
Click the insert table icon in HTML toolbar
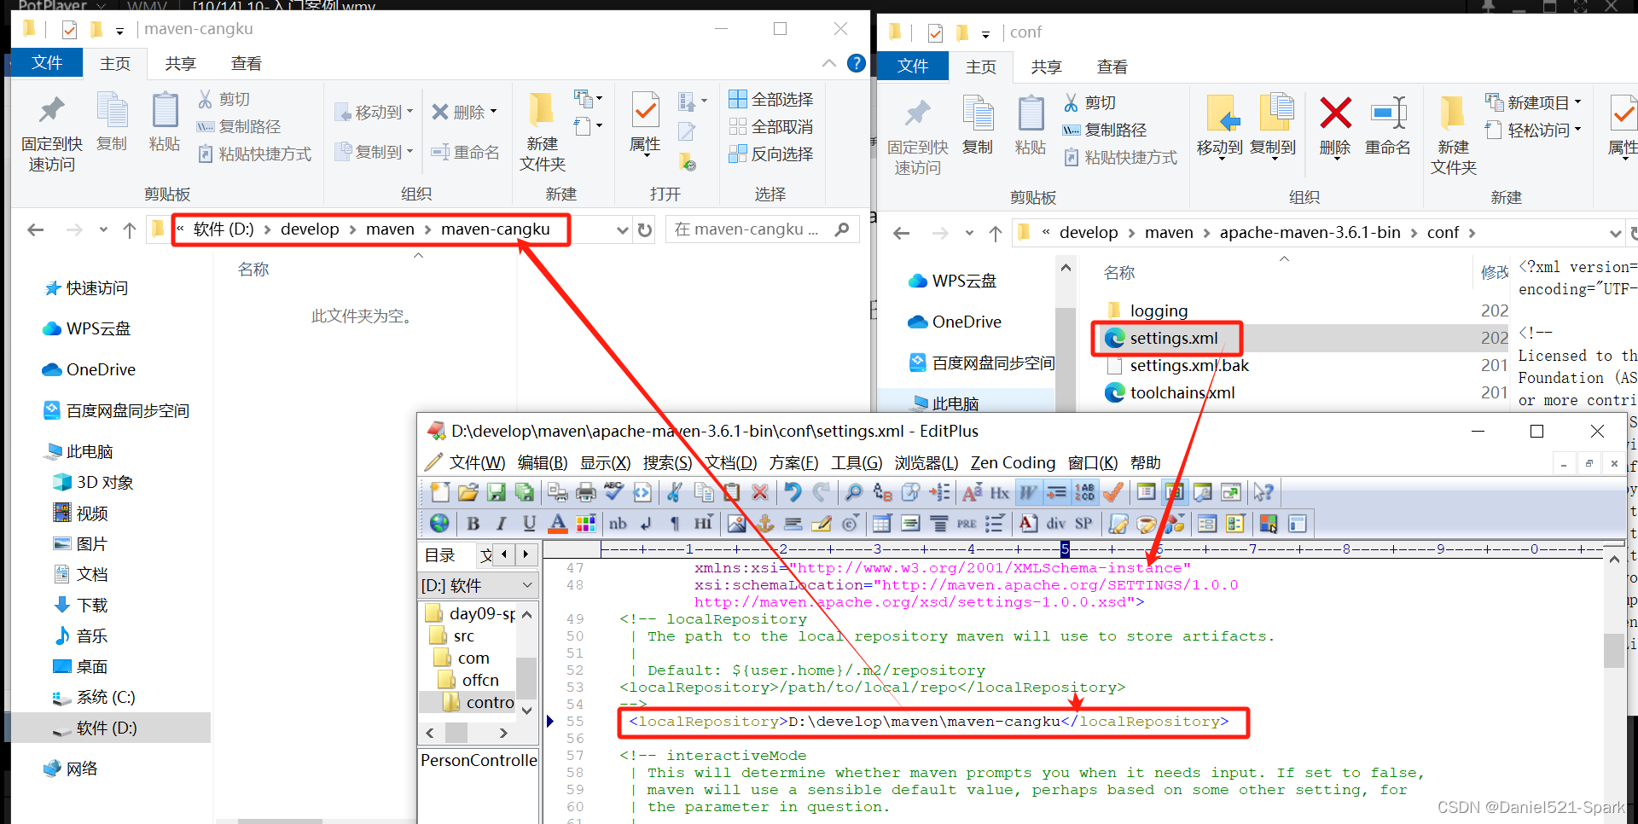(882, 523)
